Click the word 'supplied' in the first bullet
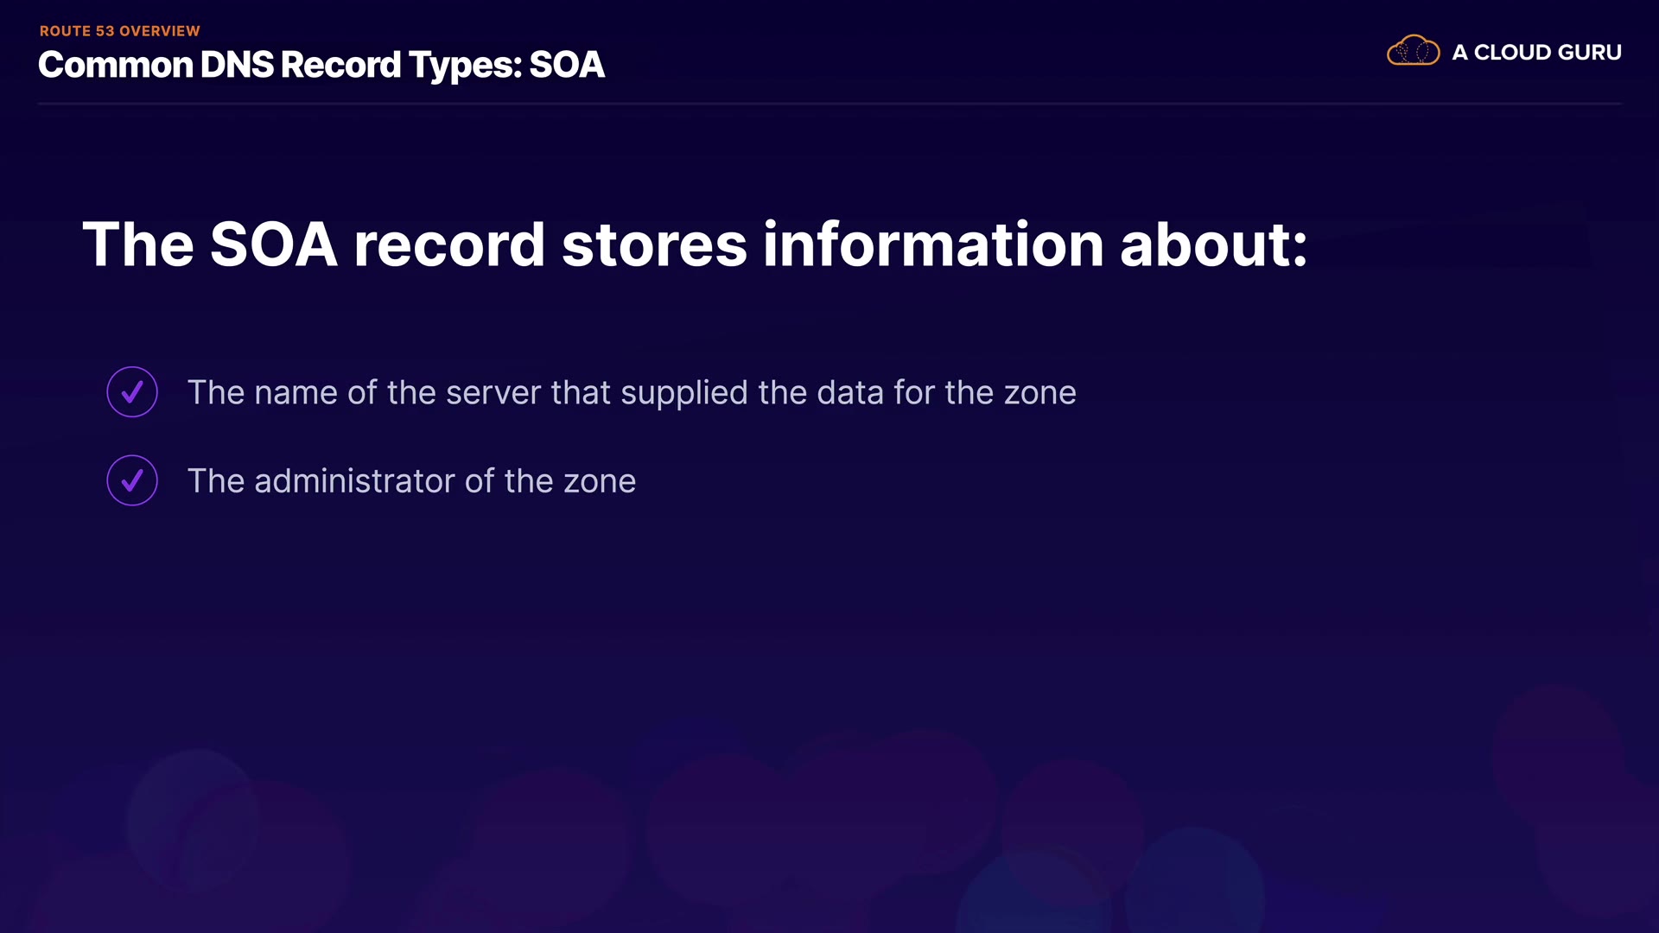This screenshot has height=933, width=1659. click(x=683, y=393)
